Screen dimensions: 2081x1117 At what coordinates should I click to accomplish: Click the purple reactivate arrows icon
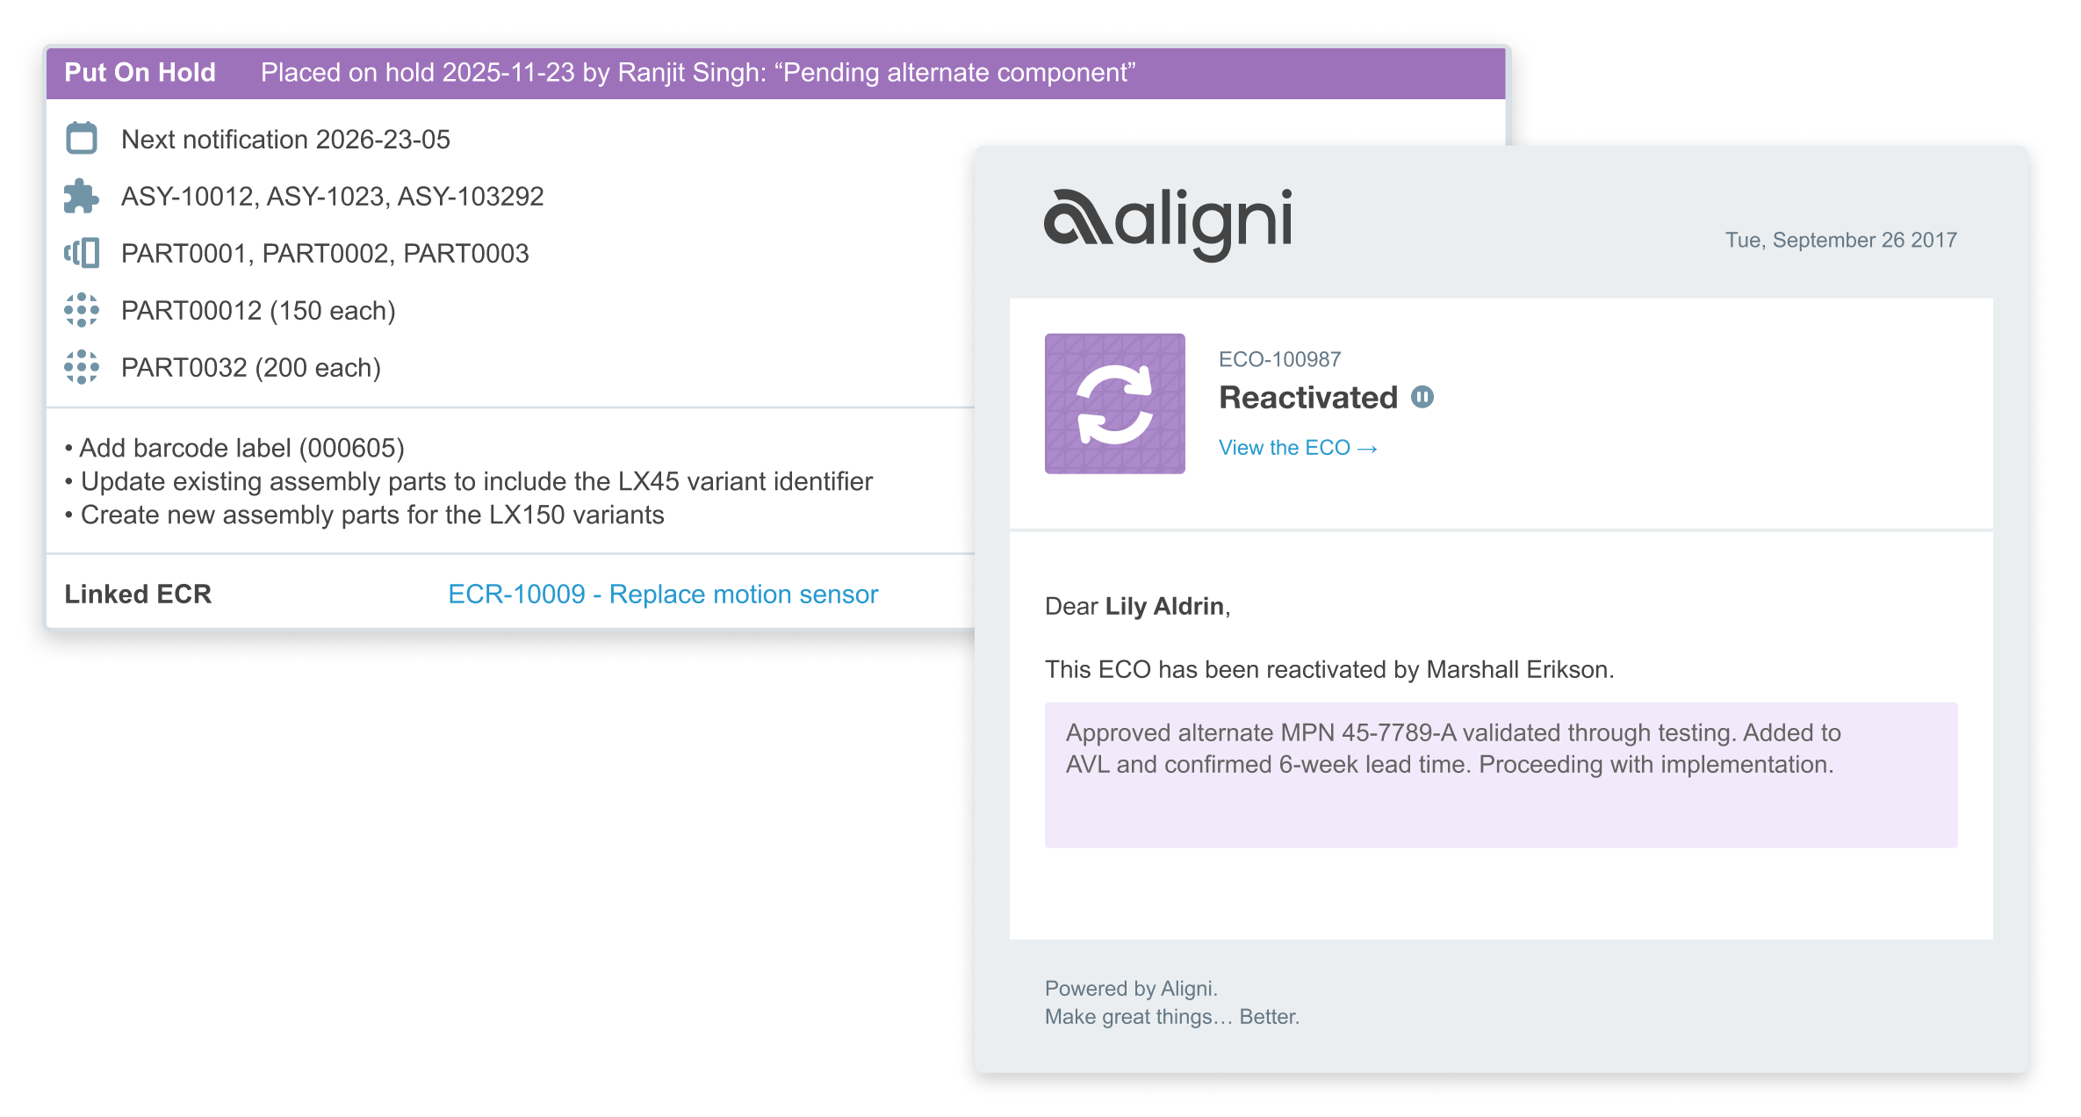[x=1114, y=404]
